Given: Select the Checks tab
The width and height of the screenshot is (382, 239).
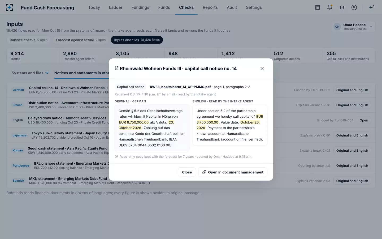Looking at the screenshot, I should (186, 7).
